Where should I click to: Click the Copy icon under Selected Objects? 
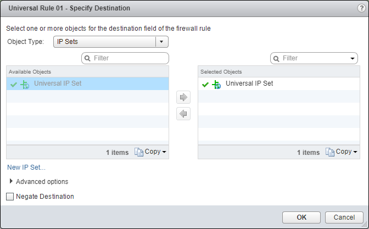coord(329,152)
